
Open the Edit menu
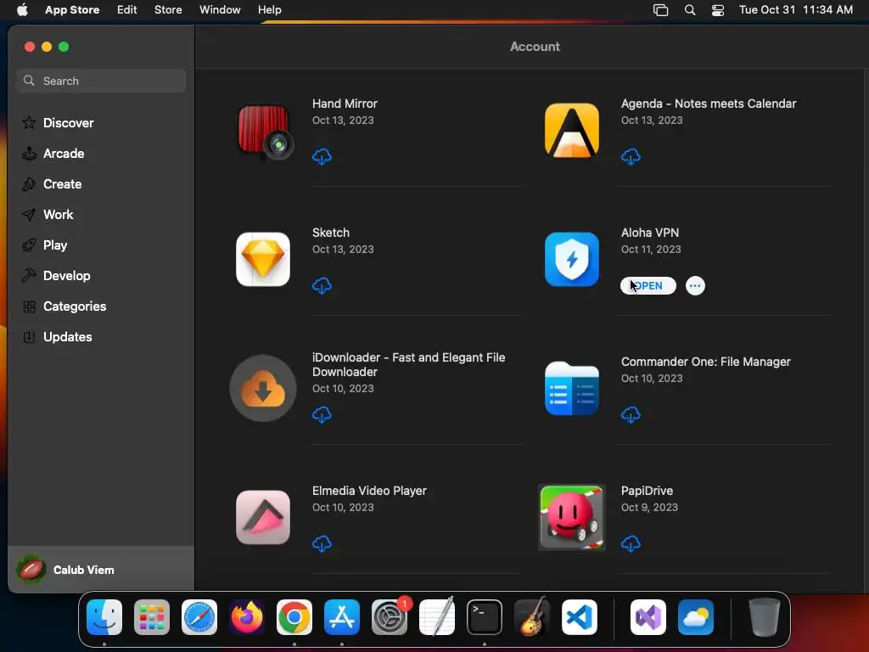pos(127,10)
